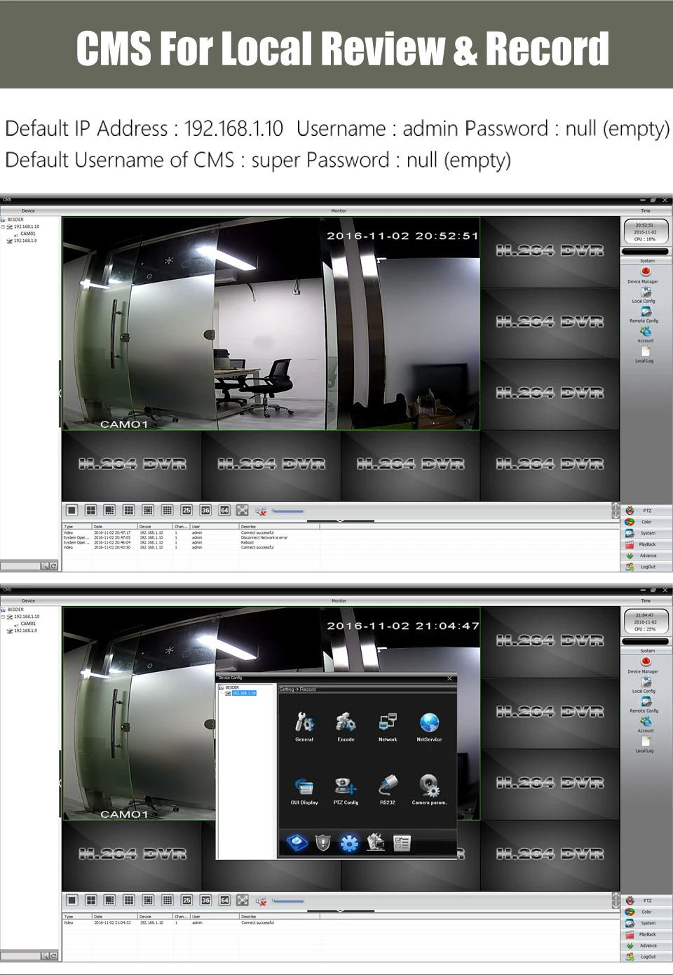Open Local Config in upper CMS window

645,295
